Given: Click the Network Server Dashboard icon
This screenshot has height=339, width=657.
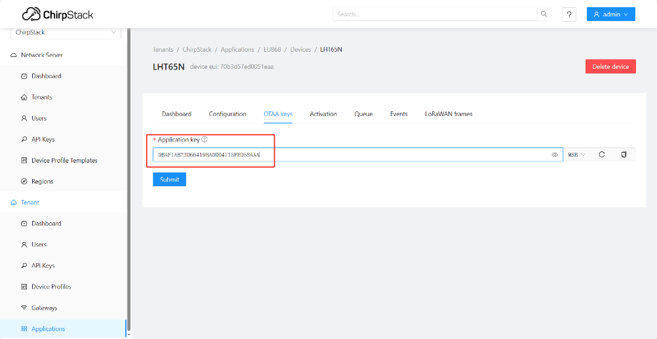Looking at the screenshot, I should 24,76.
